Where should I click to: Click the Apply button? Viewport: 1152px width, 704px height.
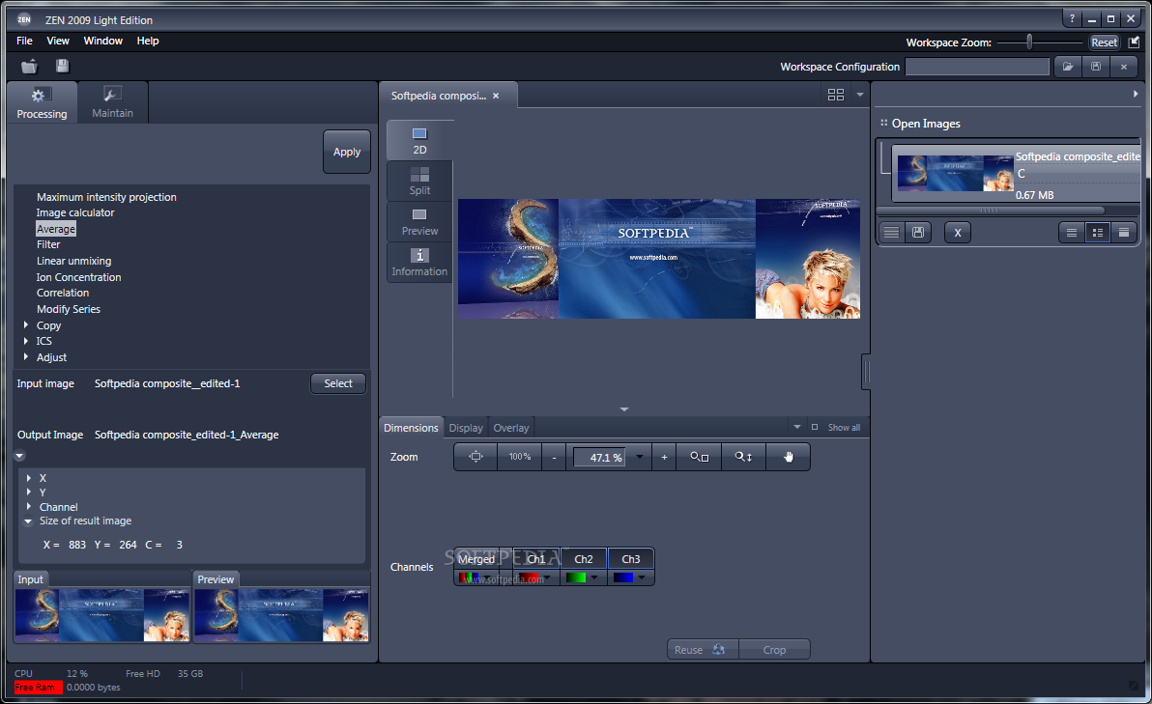(x=347, y=152)
